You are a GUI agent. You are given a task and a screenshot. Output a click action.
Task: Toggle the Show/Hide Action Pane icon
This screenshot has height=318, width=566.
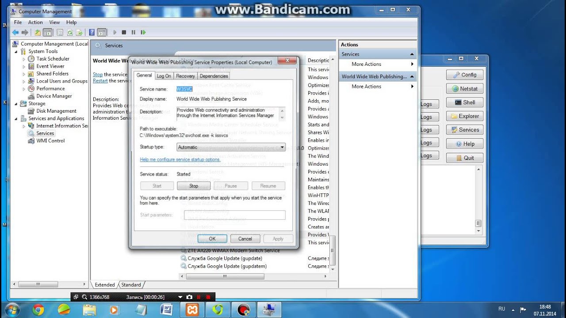coord(102,32)
